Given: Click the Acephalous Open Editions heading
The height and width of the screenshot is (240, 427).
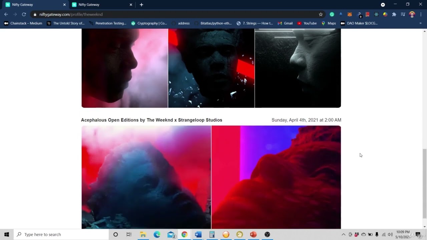Looking at the screenshot, I should pyautogui.click(x=151, y=120).
